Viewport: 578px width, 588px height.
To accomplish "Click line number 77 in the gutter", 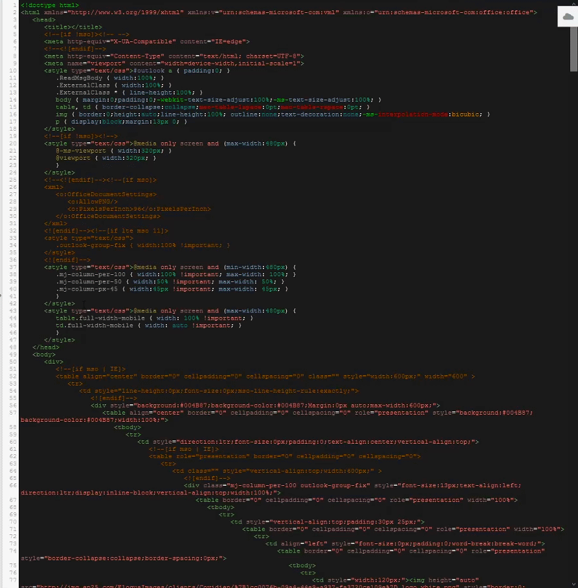I will (13, 580).
